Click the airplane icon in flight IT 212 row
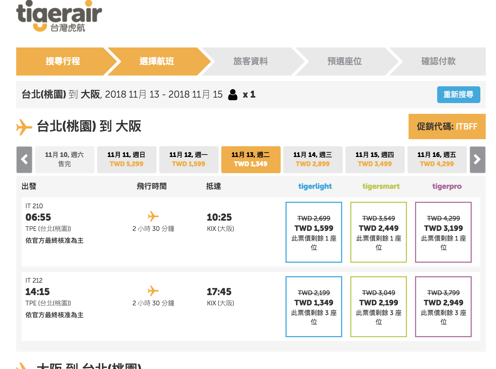Viewport: 496px width, 369px height. point(153,291)
